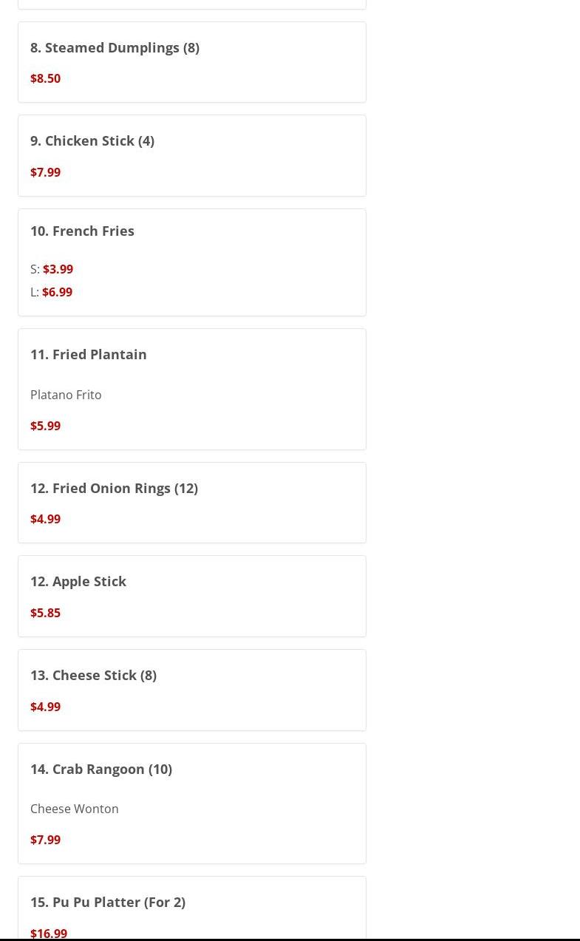Click the $7.99 price under Crab Rangoon
580x941 pixels.
click(45, 840)
